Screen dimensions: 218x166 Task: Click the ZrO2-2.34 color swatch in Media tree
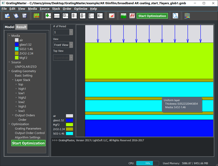[x=17, y=53]
